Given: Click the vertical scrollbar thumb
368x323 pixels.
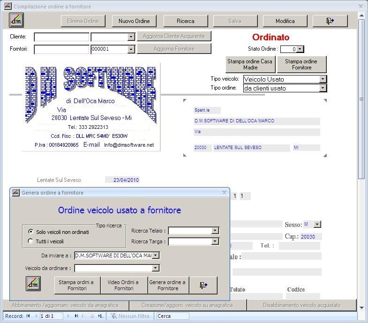Looking at the screenshot, I should click(x=361, y=99).
